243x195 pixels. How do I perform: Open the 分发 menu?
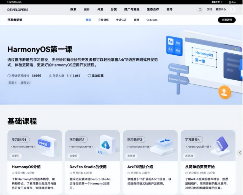coord(114,9)
